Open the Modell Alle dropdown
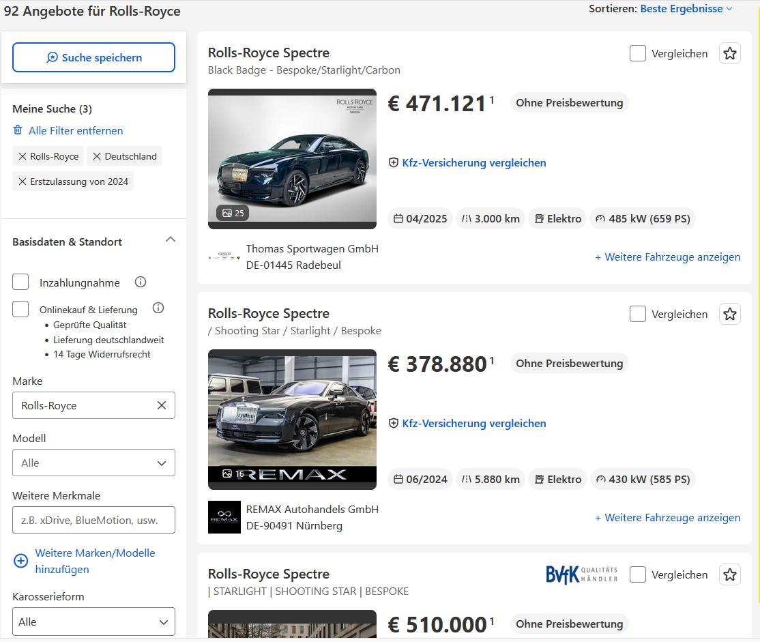Viewport: 760px width, 642px height. click(x=93, y=463)
